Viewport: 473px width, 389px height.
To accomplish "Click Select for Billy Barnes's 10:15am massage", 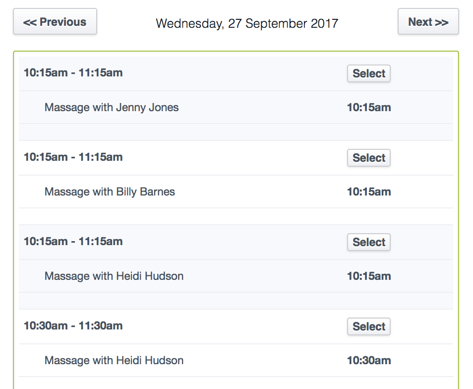I will (368, 157).
